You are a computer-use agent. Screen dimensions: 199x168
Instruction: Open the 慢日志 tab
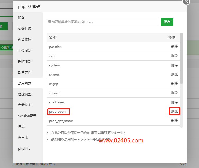click(x=28, y=138)
